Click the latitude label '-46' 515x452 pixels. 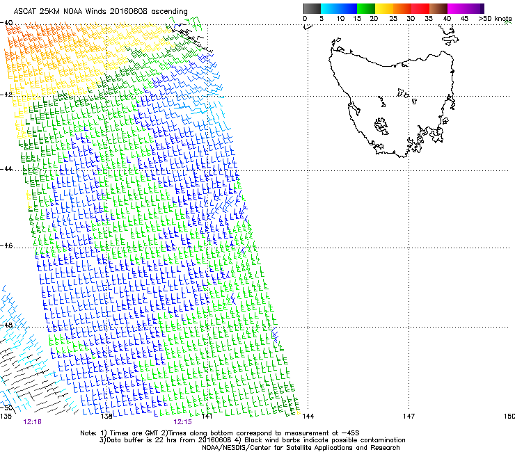click(6, 245)
